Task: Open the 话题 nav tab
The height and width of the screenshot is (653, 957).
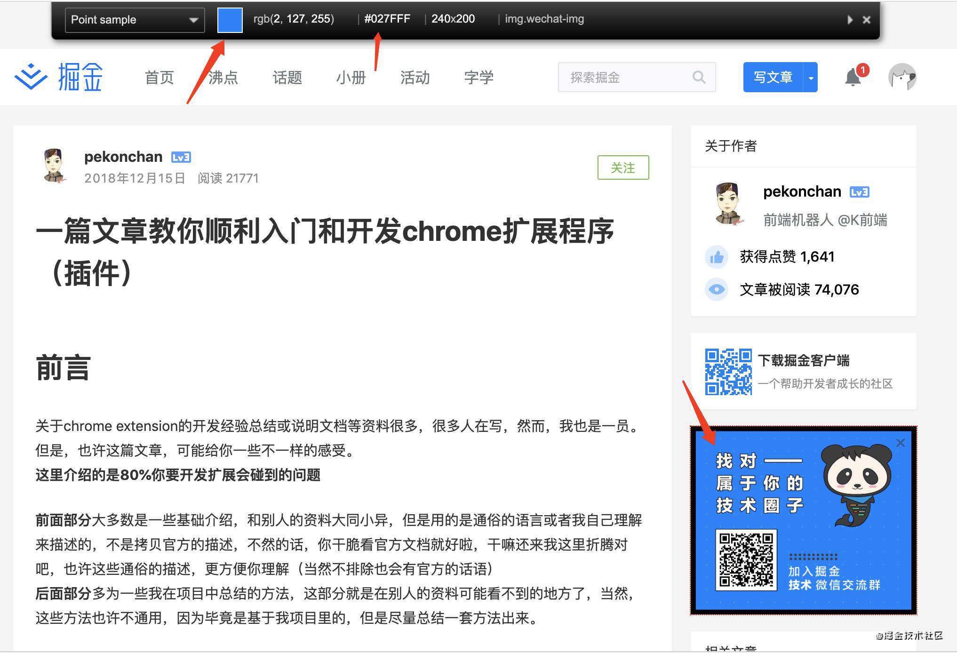Action: (x=287, y=78)
